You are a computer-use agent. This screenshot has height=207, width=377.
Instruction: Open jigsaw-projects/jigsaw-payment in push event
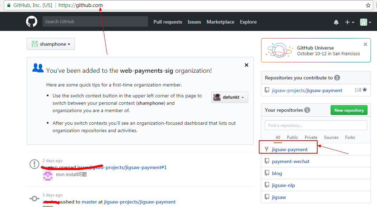coord(140,202)
